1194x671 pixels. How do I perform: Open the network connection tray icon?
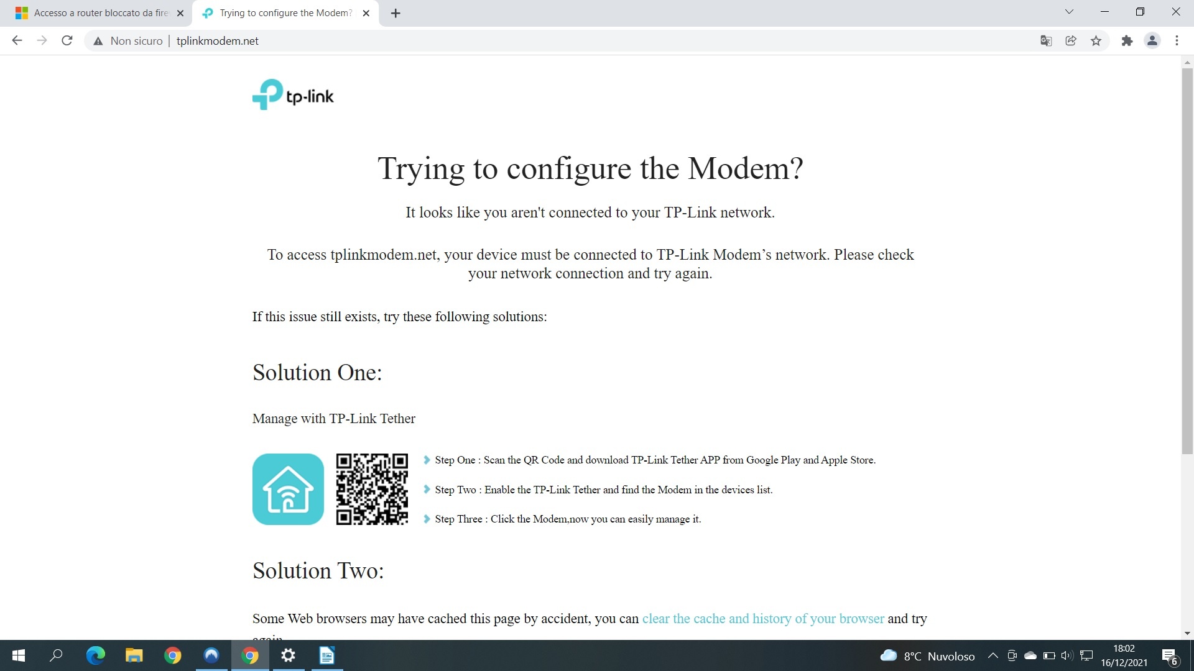[1086, 655]
